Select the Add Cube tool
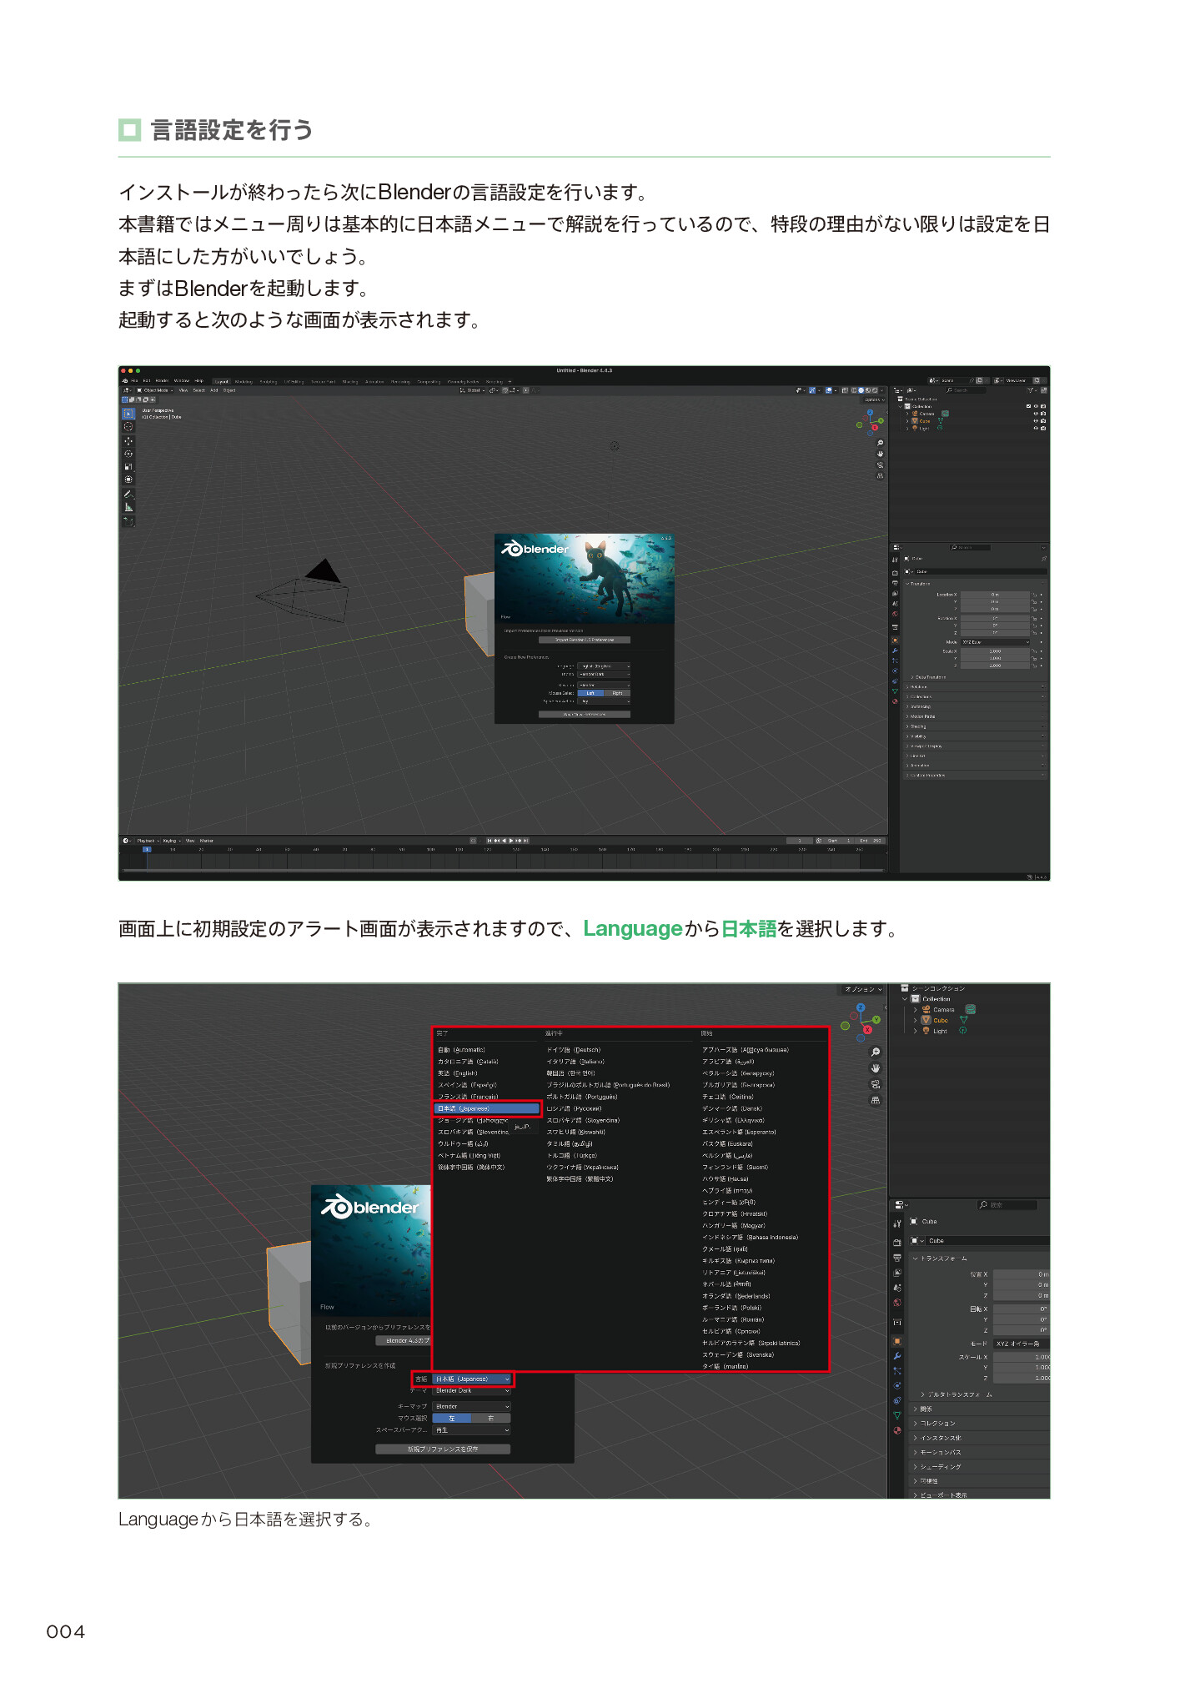1195x1688 pixels. point(128,521)
